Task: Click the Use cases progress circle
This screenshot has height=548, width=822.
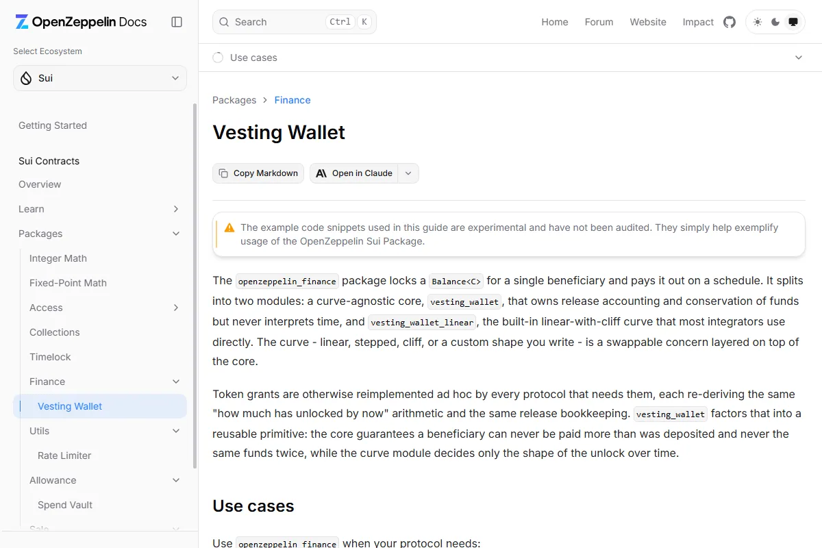Action: (x=218, y=58)
